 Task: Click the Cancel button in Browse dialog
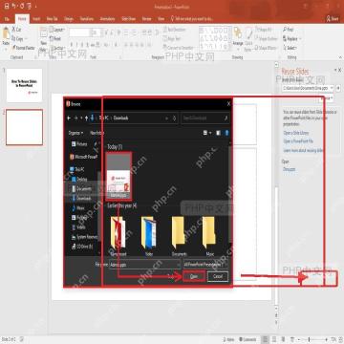pos(218,276)
